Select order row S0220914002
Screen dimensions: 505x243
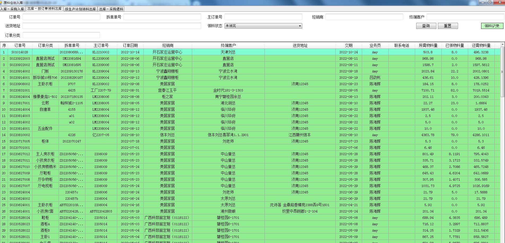tap(20, 71)
